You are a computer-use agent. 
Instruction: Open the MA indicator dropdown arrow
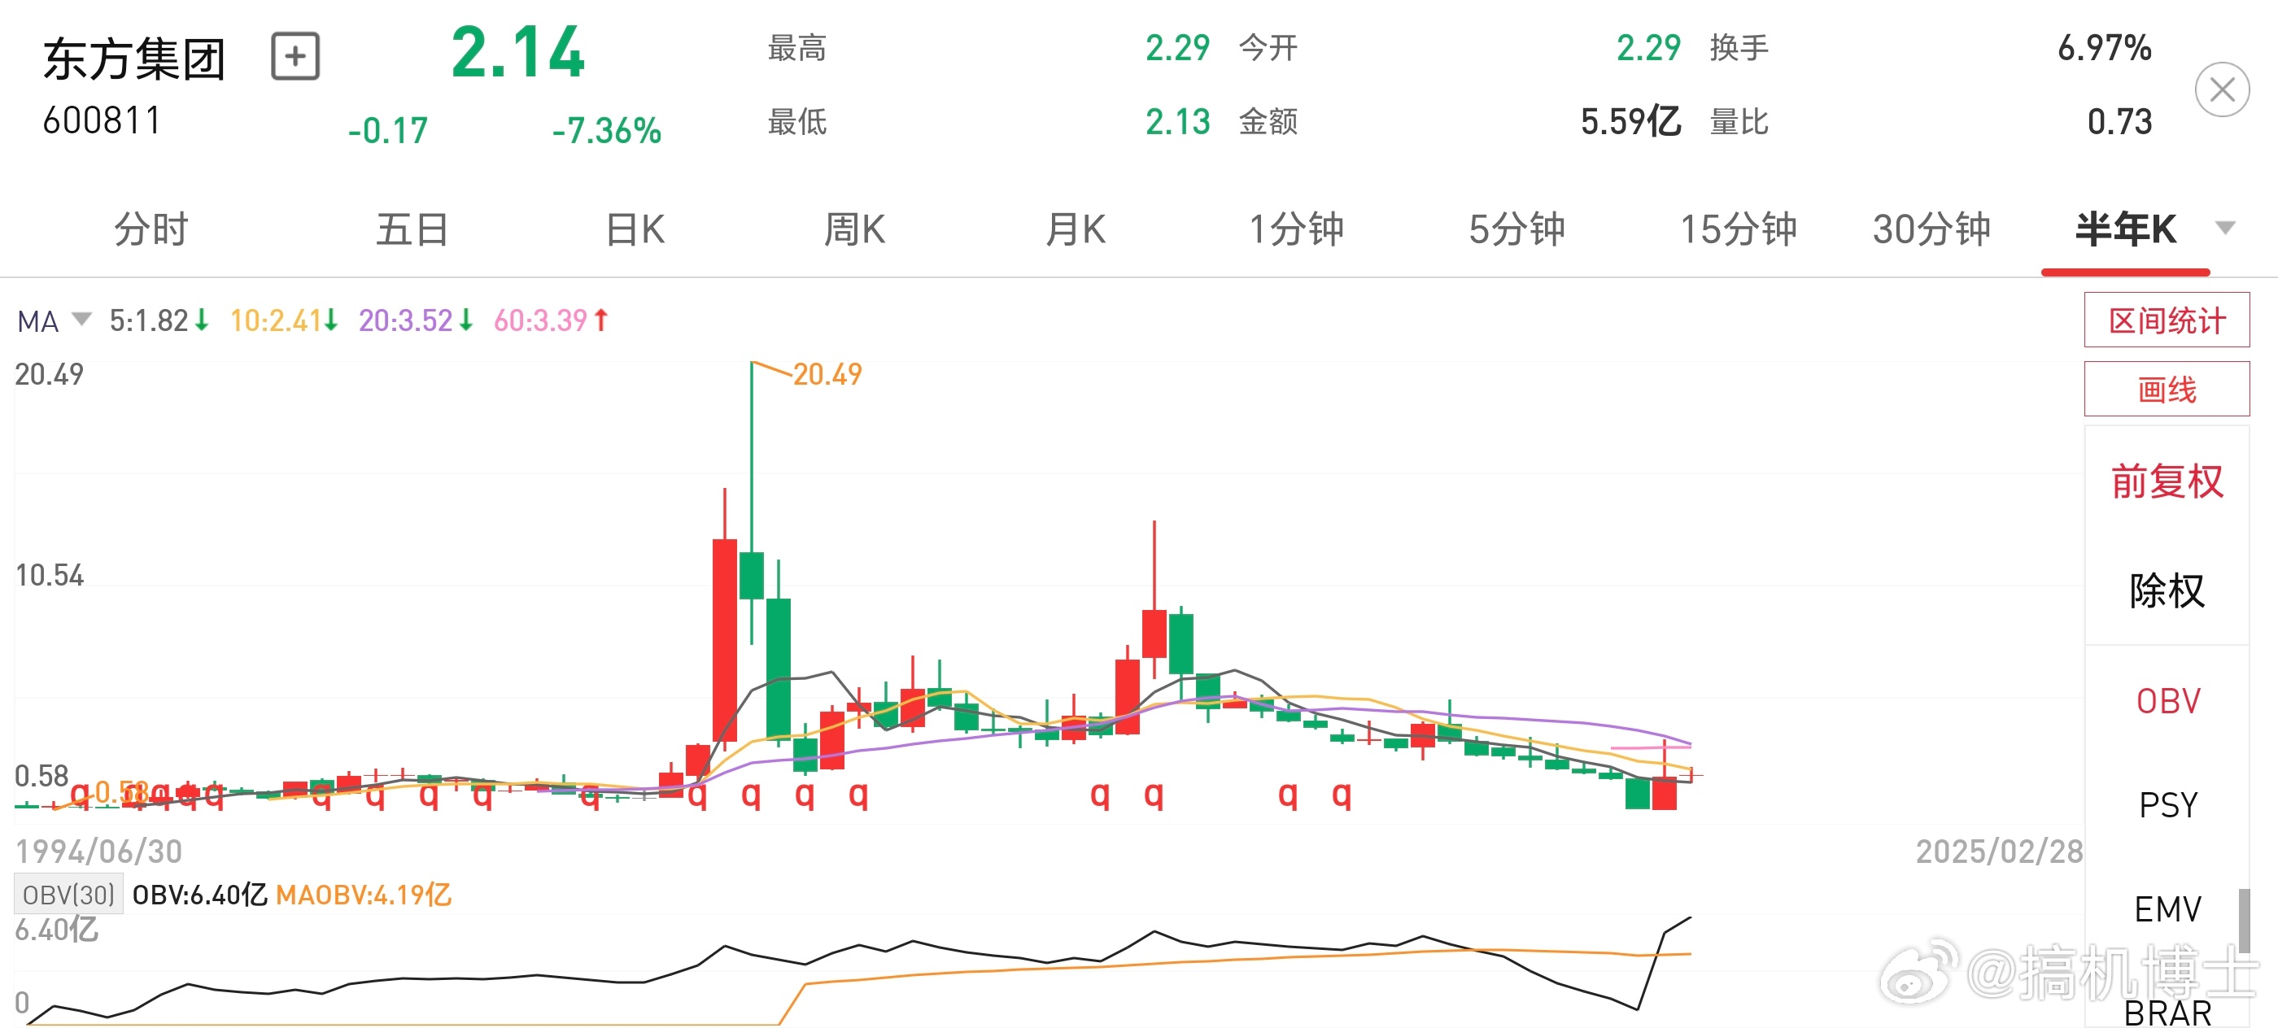(x=81, y=319)
